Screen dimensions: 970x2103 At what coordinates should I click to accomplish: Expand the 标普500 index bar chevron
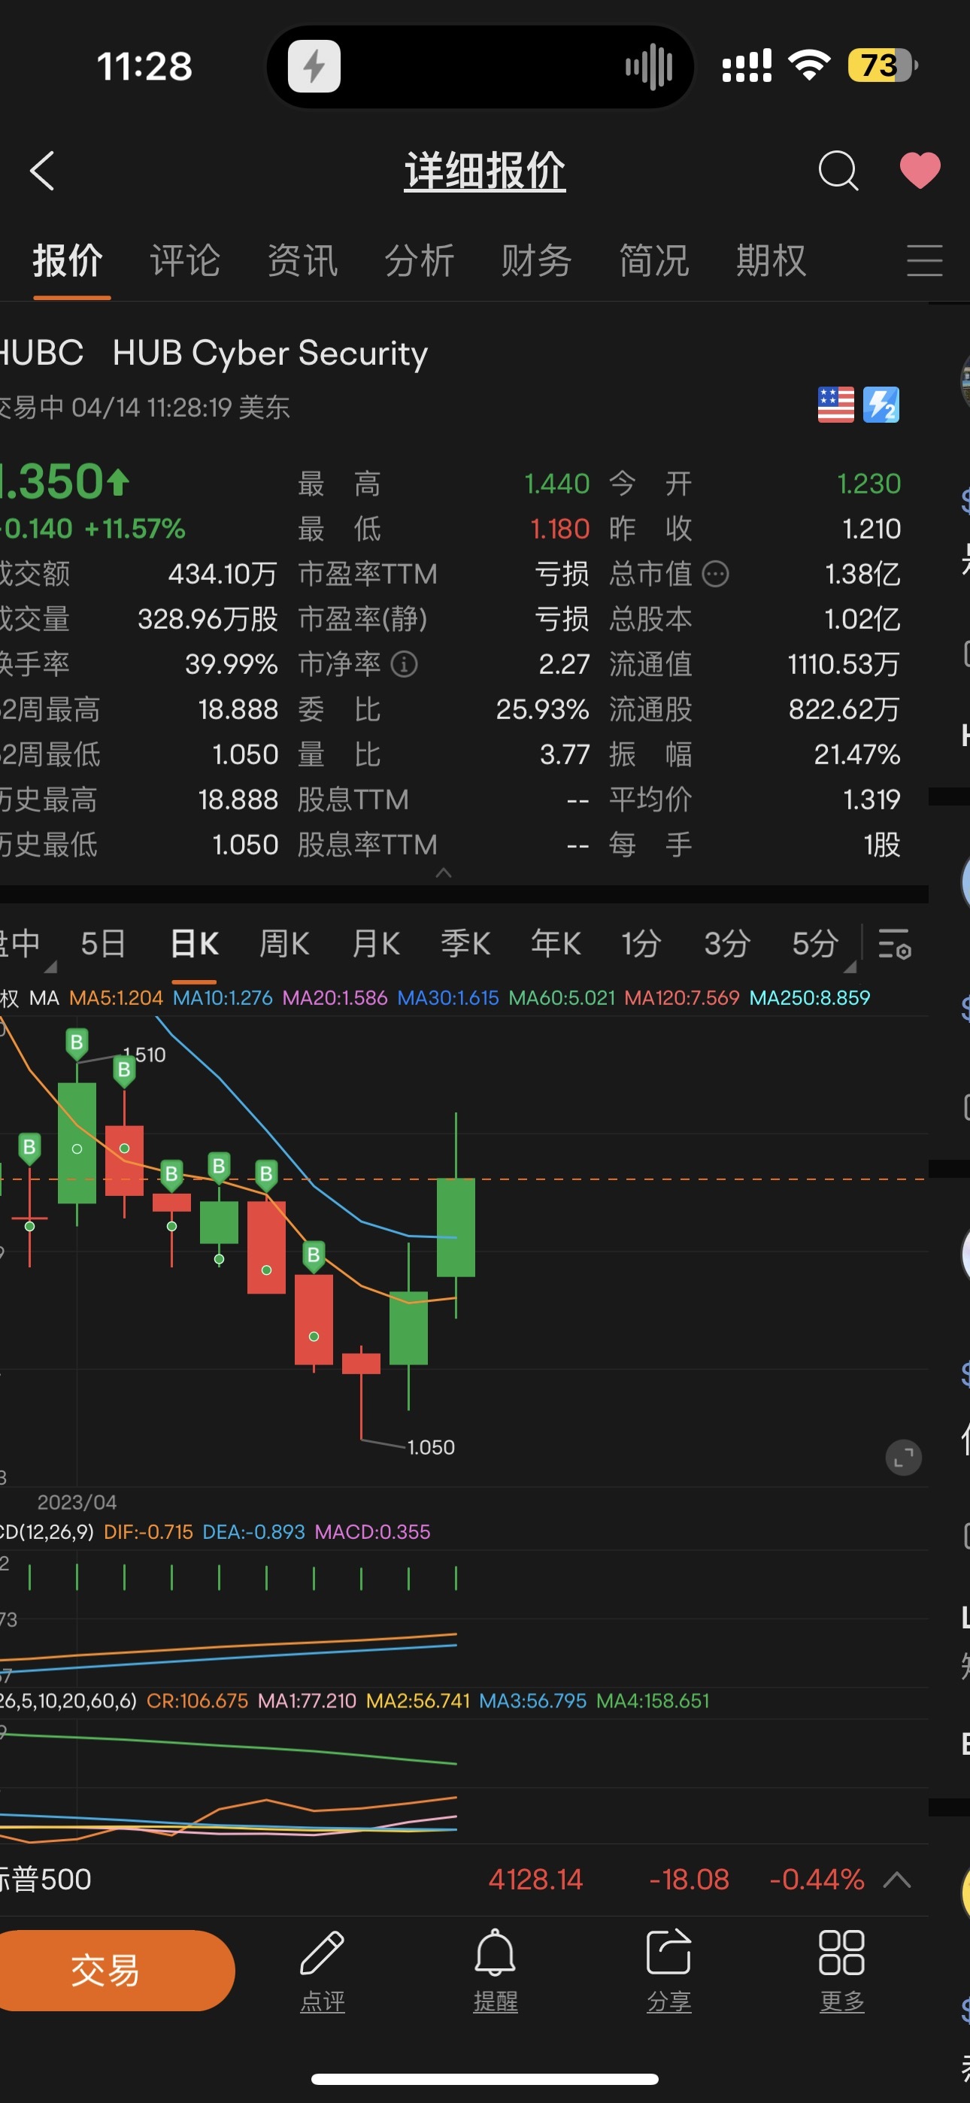897,1880
